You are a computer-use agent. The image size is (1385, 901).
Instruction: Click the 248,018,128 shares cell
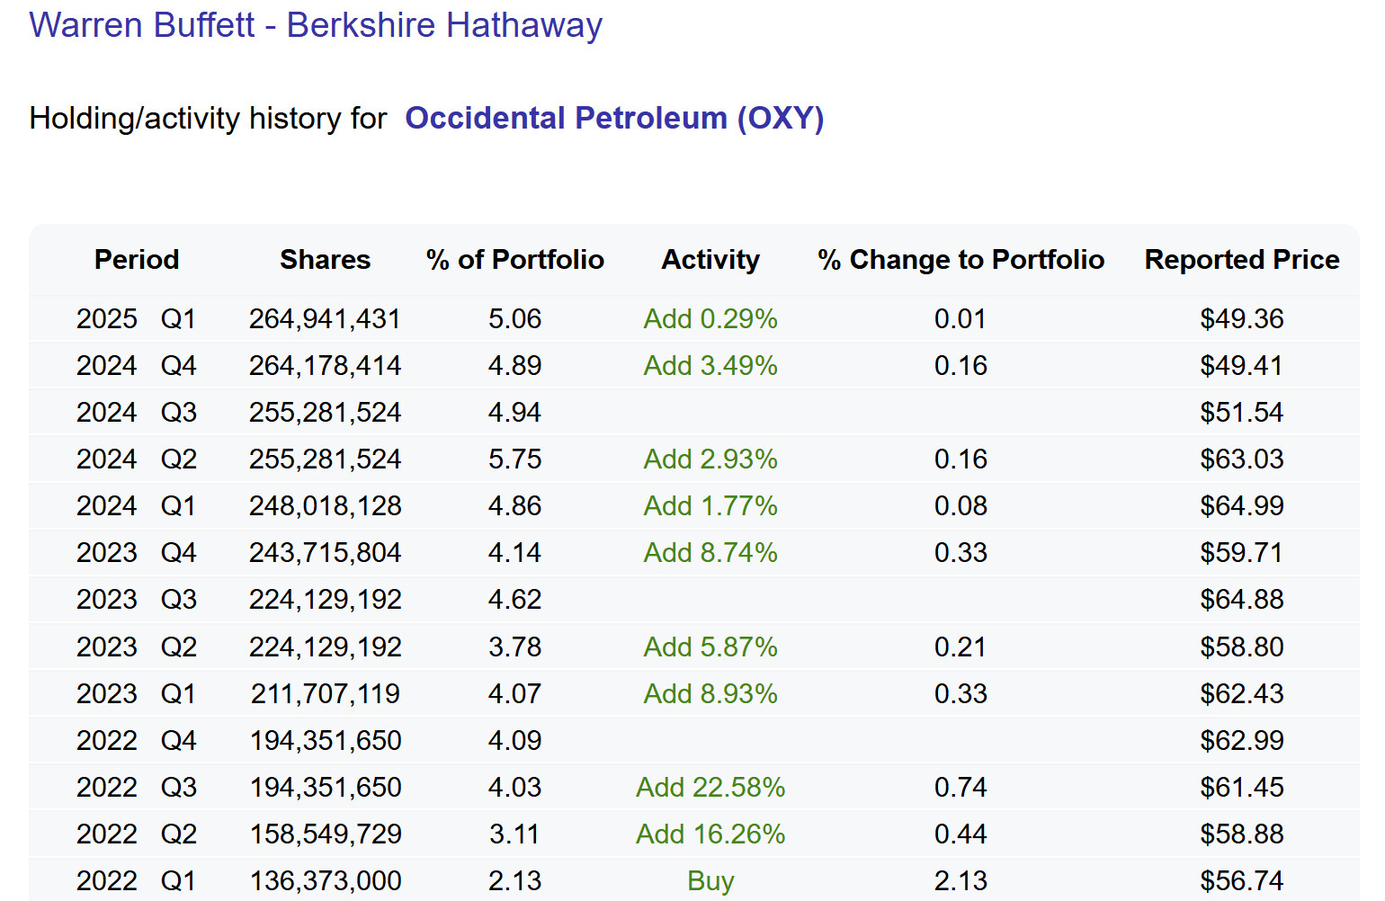click(325, 506)
